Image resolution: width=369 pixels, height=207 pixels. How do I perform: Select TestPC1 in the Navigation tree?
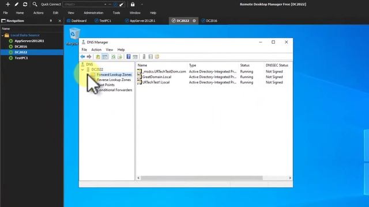(21, 57)
